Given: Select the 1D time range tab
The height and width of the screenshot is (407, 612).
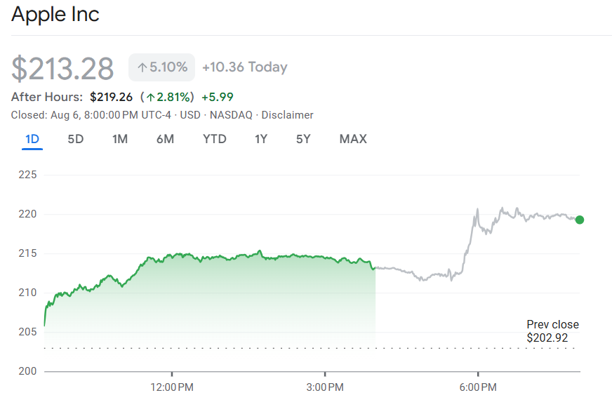Looking at the screenshot, I should [32, 139].
